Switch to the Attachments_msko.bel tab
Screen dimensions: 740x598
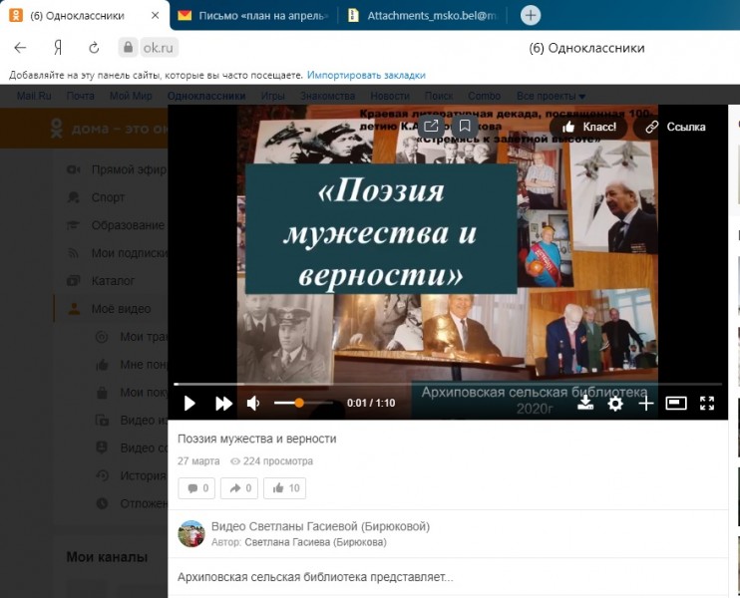point(423,16)
